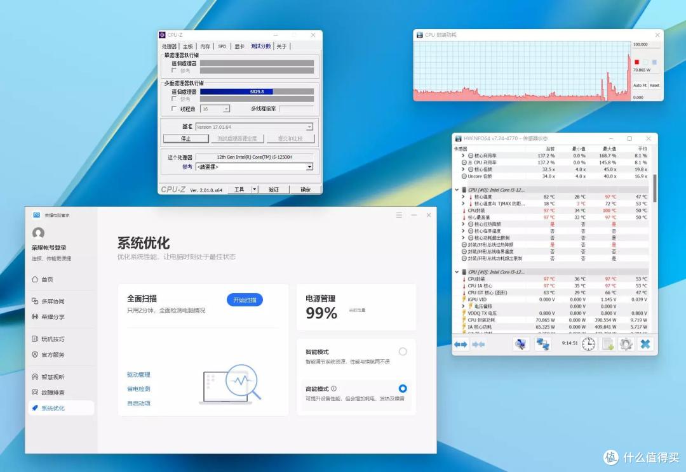Click Auto Fit in CPU power graph window
This screenshot has height=472, width=686.
pyautogui.click(x=640, y=85)
